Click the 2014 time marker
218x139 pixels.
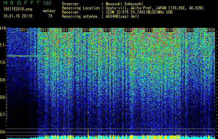pos(86,30)
